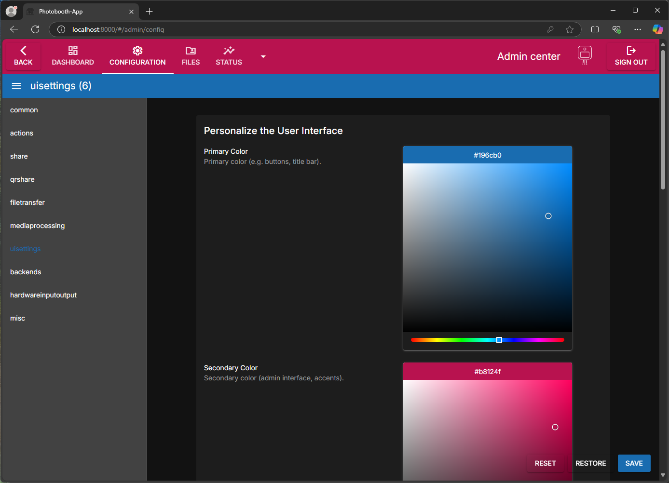Pick a shade in the primary color saturation area

pyautogui.click(x=488, y=248)
